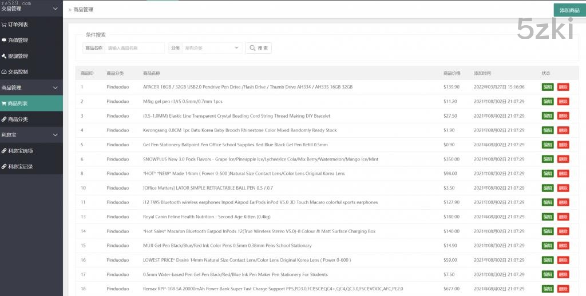Viewport: 586px width, 296px height.
Task: Collapse the 商品管理 sidebar section
Action: [x=55, y=87]
